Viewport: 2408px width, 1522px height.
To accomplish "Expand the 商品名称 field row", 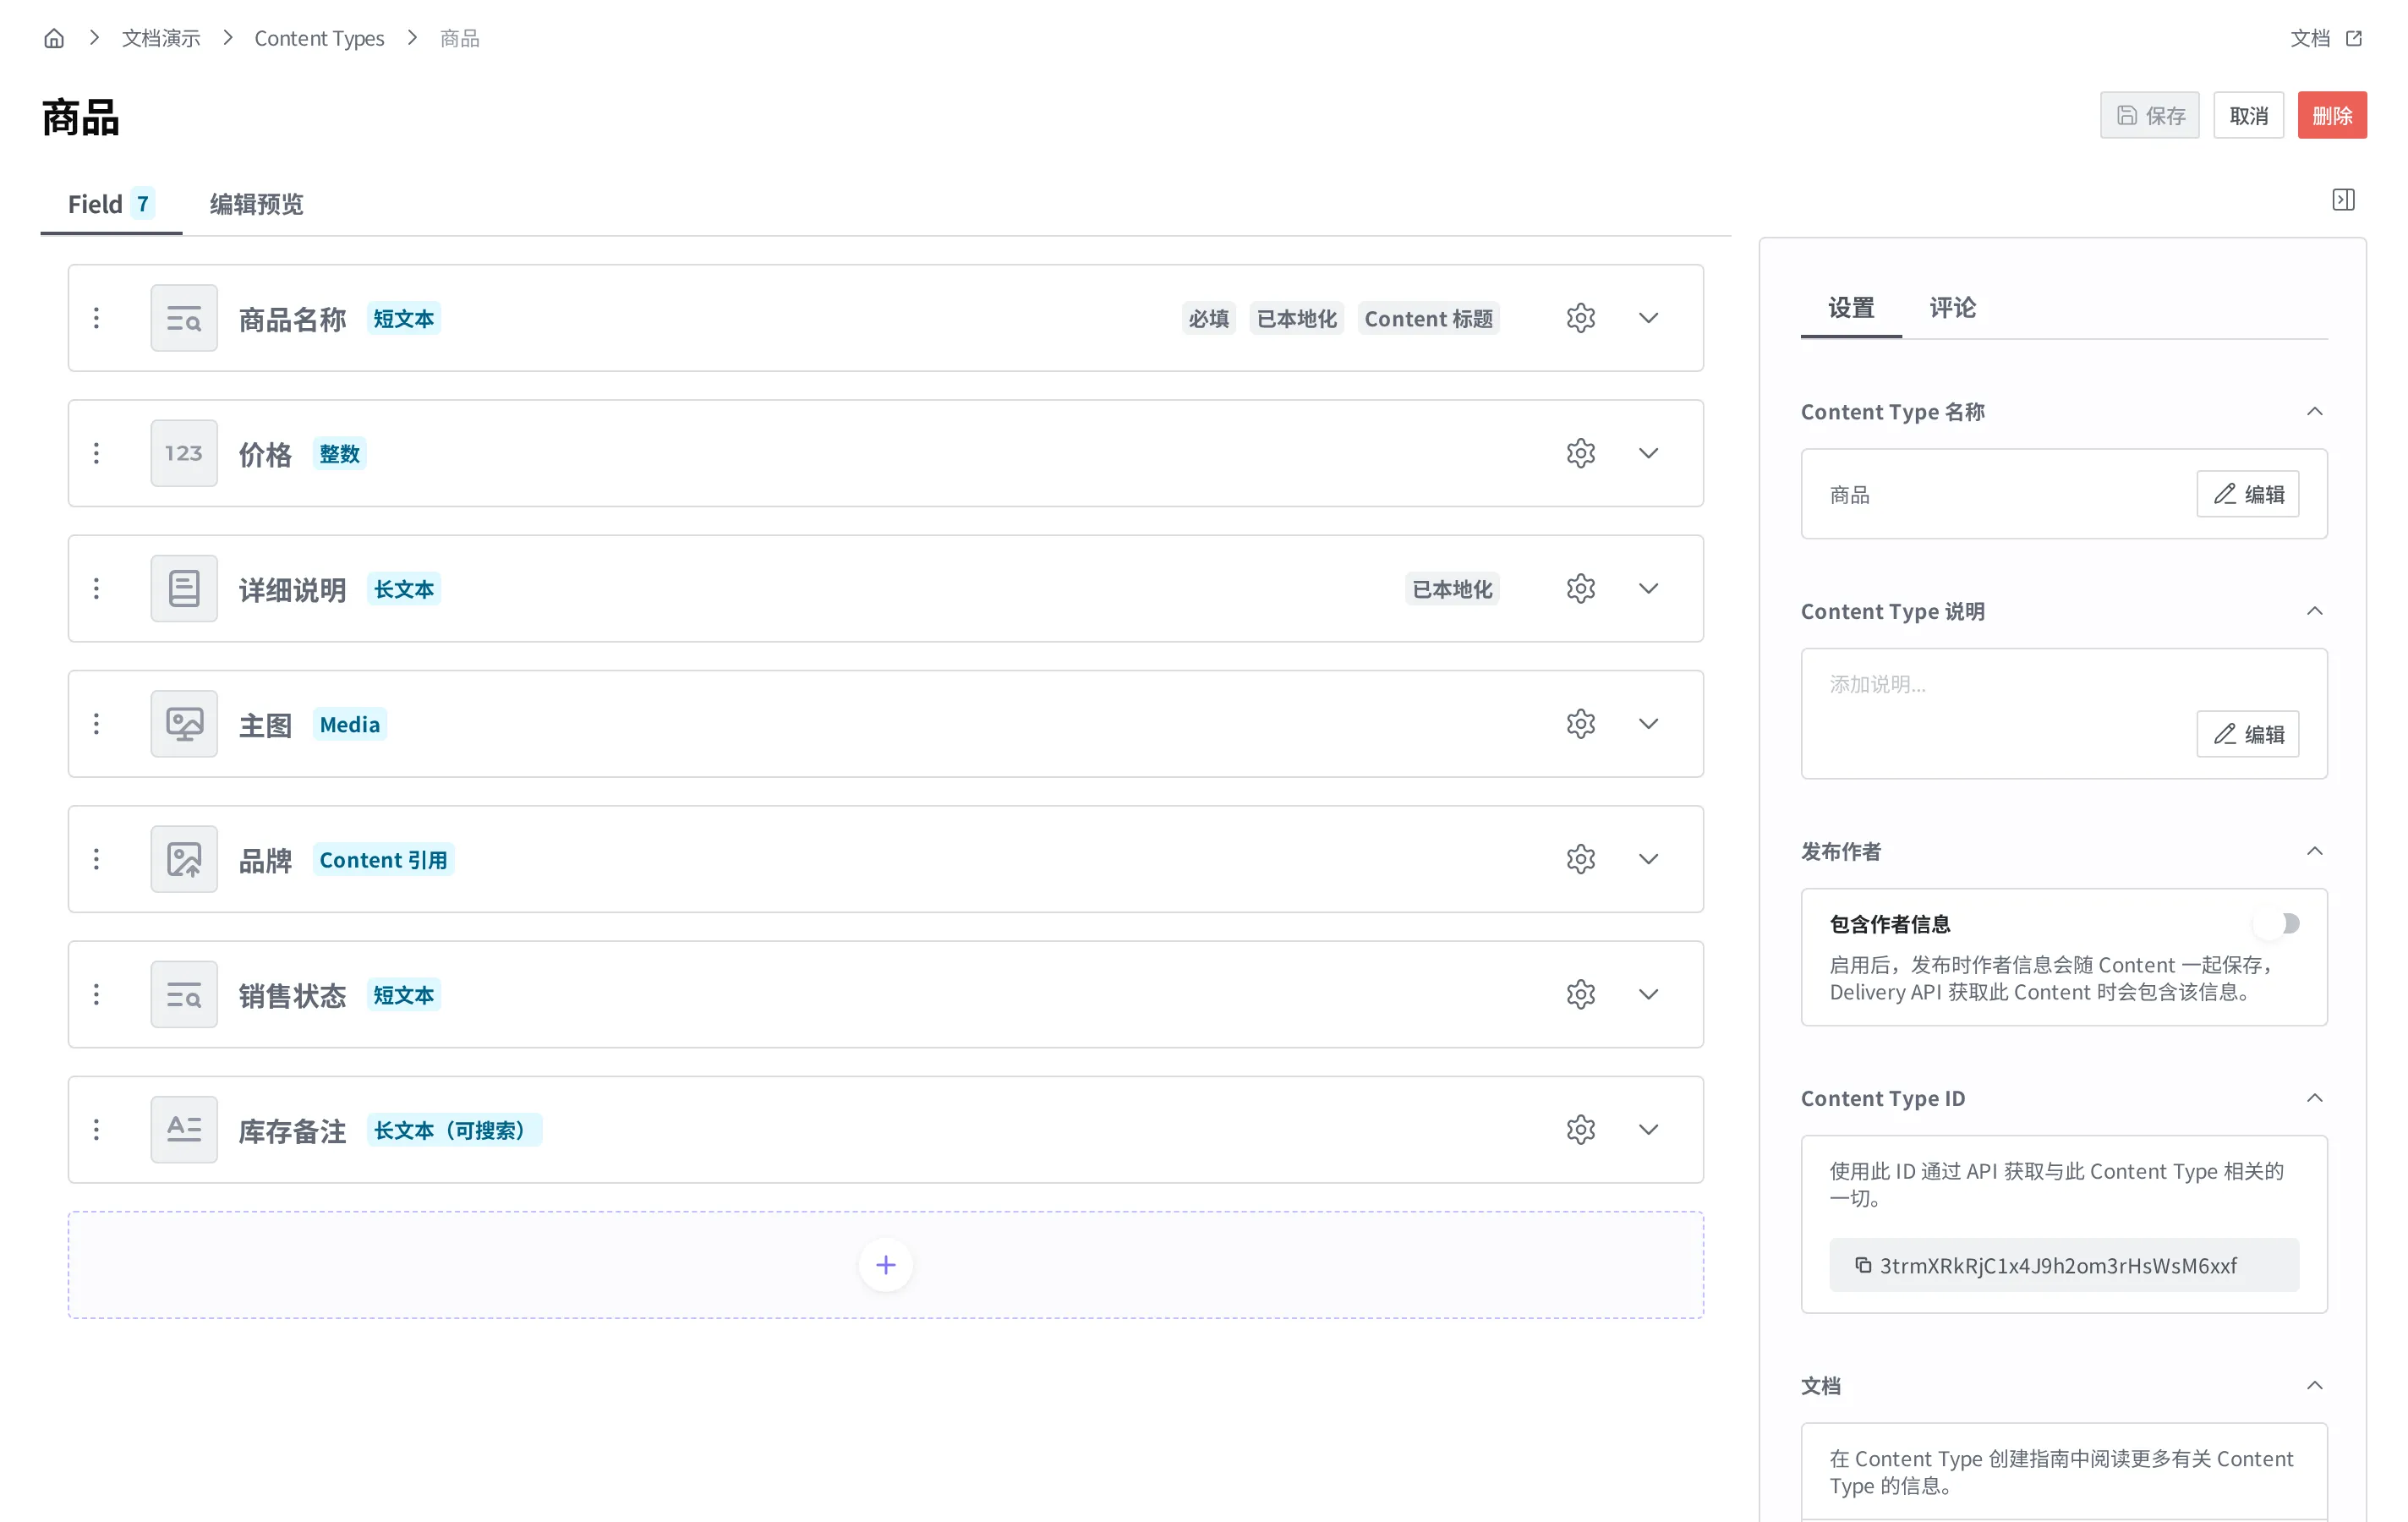I will coord(1649,318).
